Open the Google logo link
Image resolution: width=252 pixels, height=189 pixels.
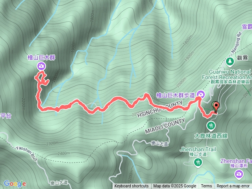15,184
